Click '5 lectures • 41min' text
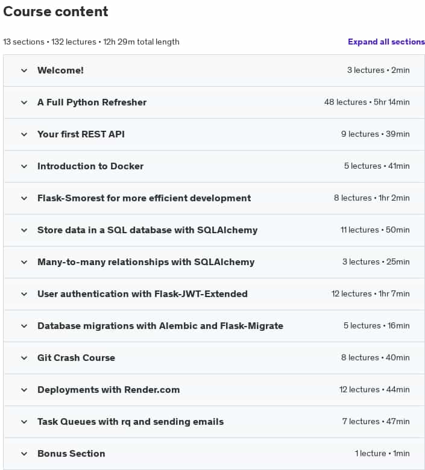 [x=377, y=166]
